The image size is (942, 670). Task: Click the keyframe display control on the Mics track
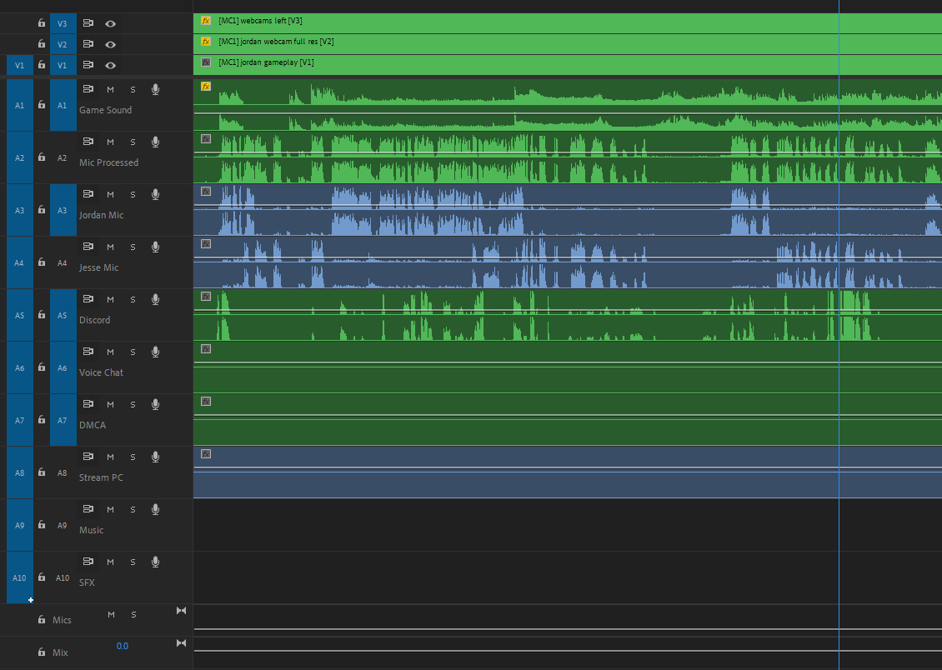(181, 611)
